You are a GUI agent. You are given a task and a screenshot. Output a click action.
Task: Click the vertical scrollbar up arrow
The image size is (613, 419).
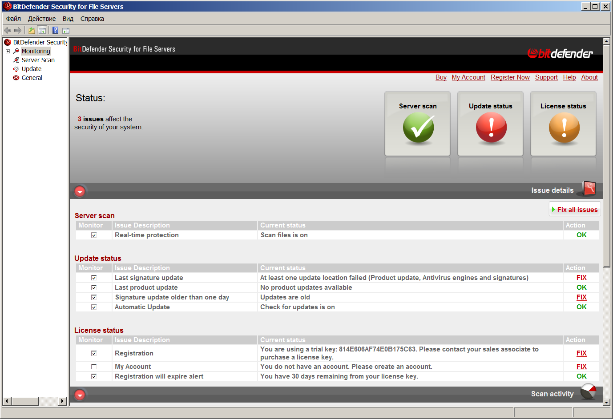(606, 41)
